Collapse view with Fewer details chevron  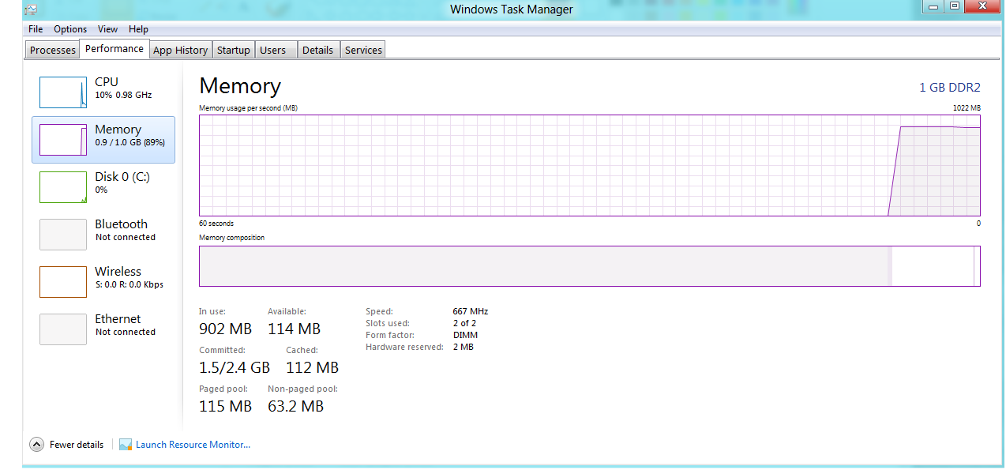pyautogui.click(x=36, y=445)
